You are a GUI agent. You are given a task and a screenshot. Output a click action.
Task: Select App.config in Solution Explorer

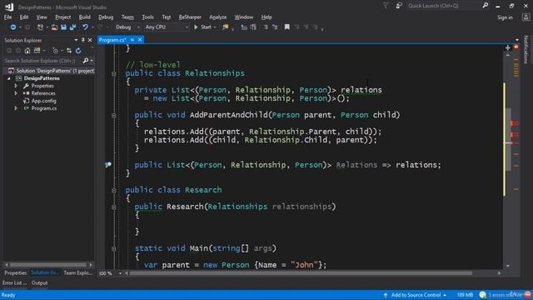(x=43, y=101)
